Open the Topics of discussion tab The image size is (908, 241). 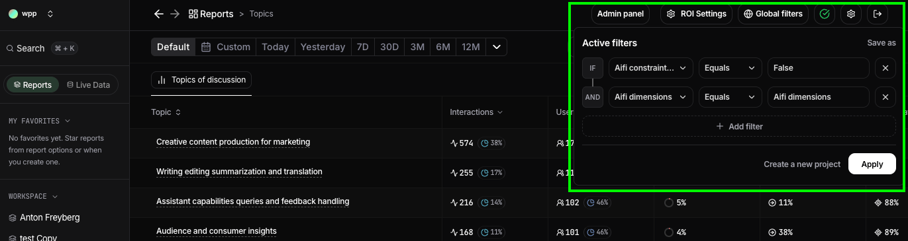pyautogui.click(x=201, y=80)
